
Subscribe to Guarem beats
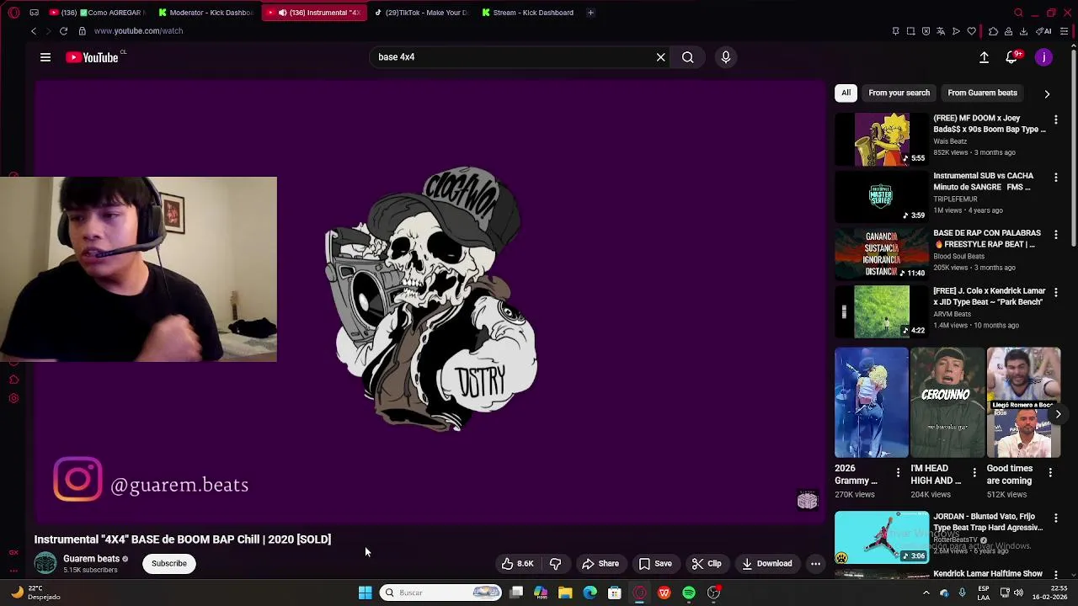click(169, 564)
